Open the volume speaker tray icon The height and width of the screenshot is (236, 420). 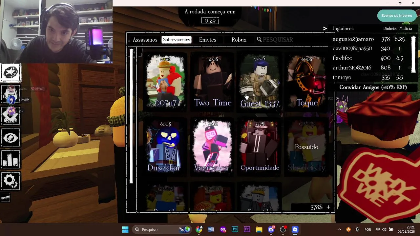tap(384, 229)
